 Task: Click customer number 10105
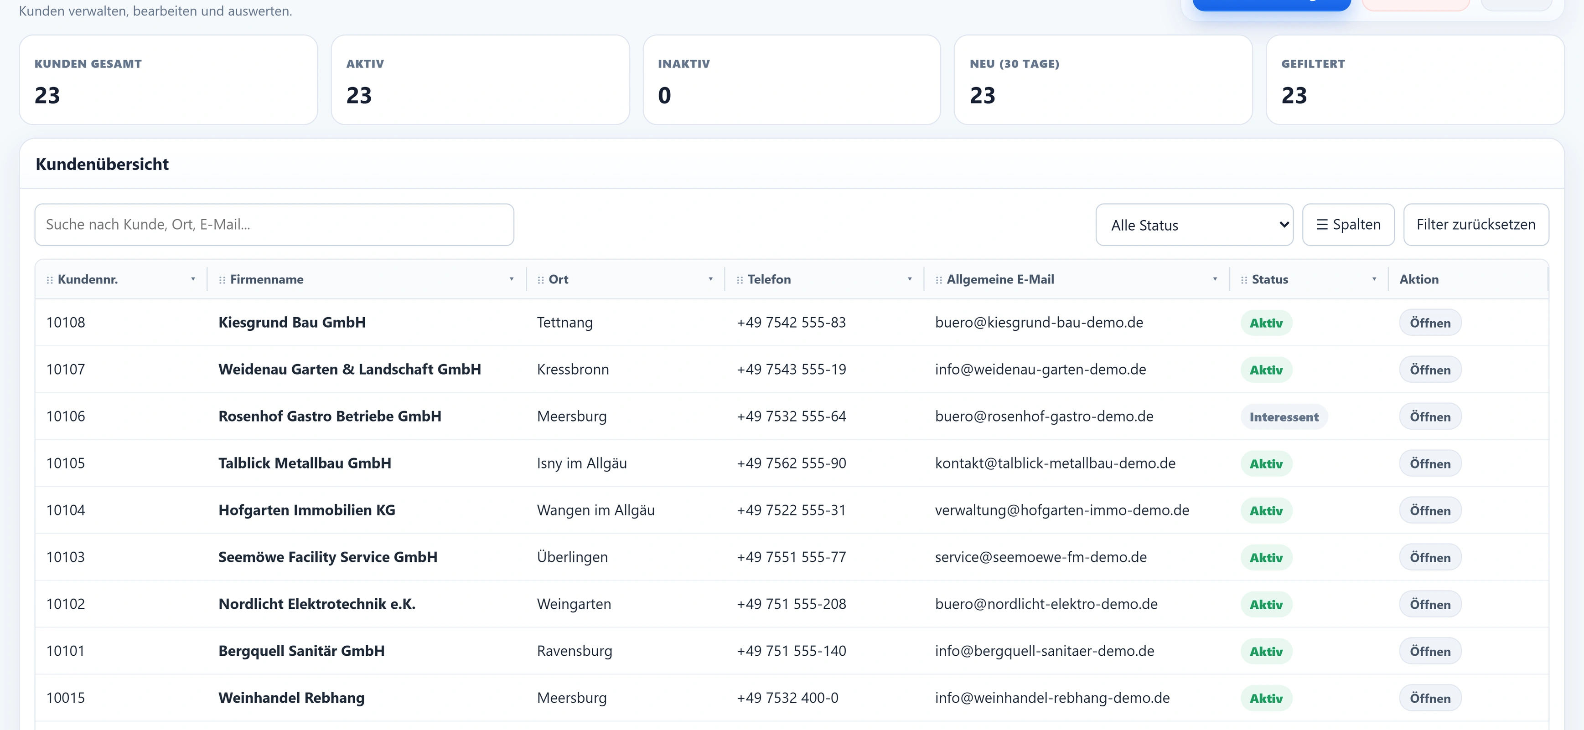point(66,463)
